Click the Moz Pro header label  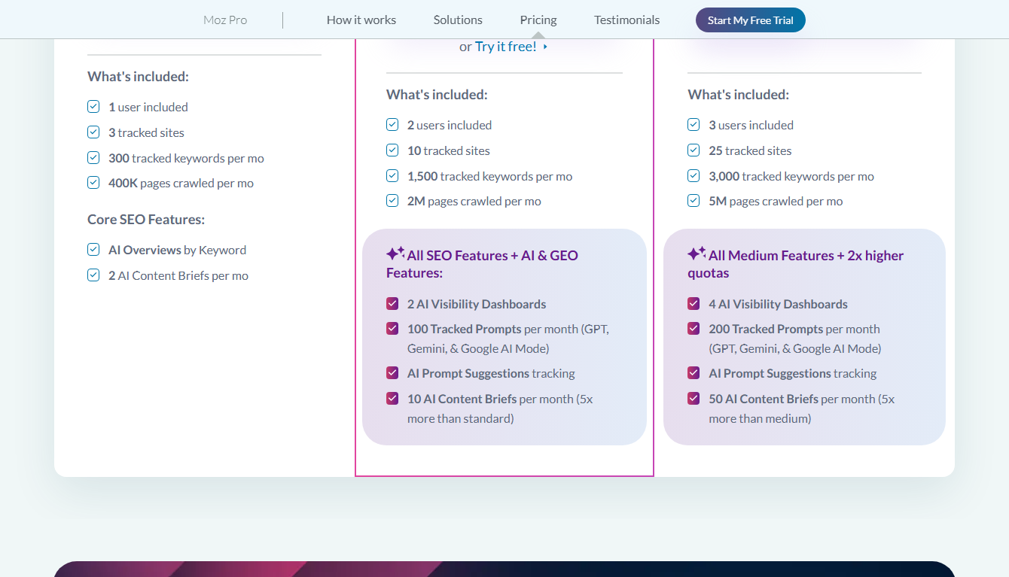(225, 20)
